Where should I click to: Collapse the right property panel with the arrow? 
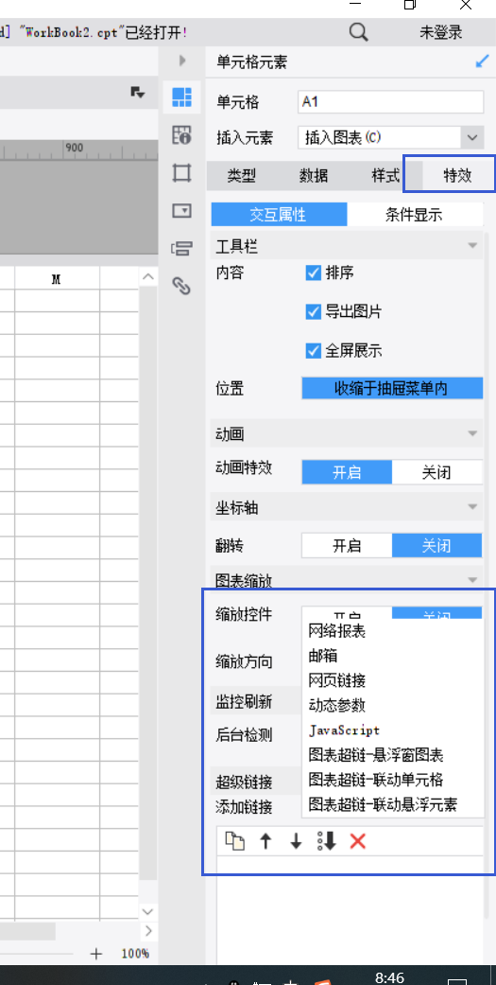(x=182, y=61)
